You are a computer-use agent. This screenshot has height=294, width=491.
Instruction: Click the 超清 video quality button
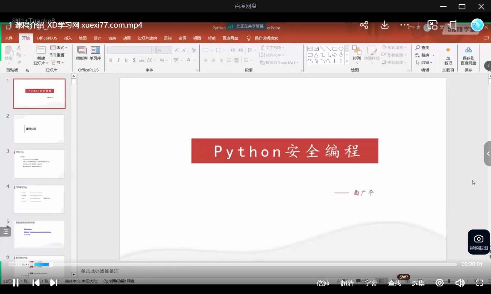click(x=347, y=283)
